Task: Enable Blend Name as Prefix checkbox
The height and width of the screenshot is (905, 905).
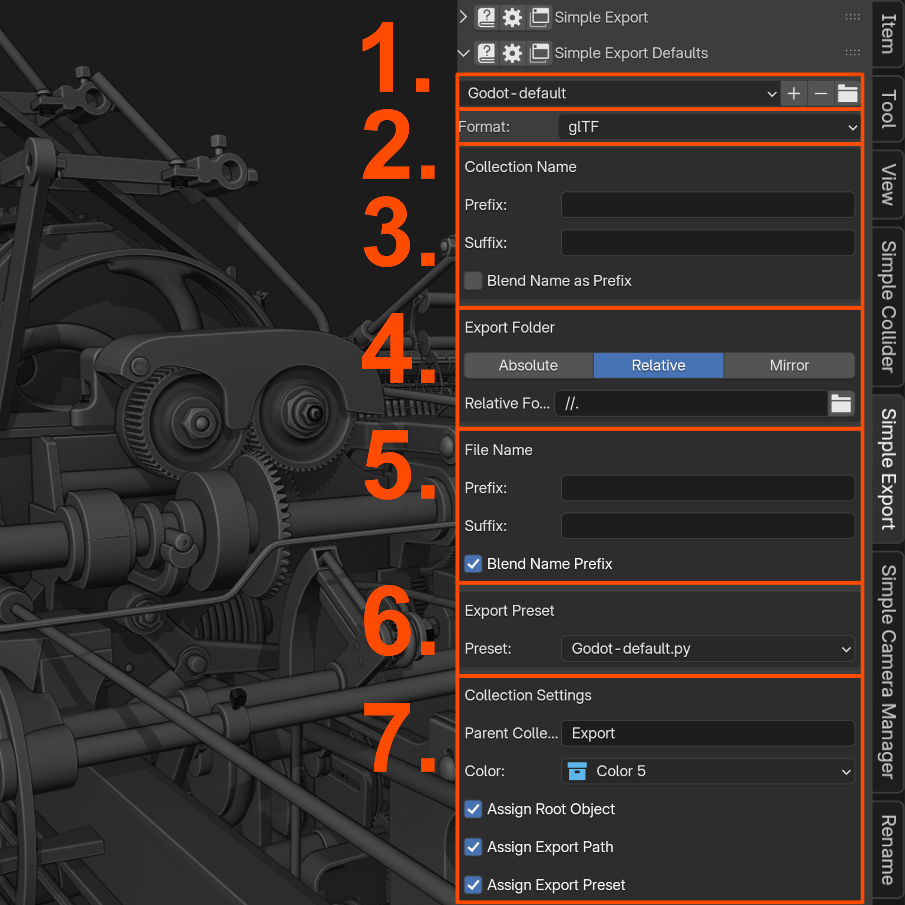Action: [473, 281]
